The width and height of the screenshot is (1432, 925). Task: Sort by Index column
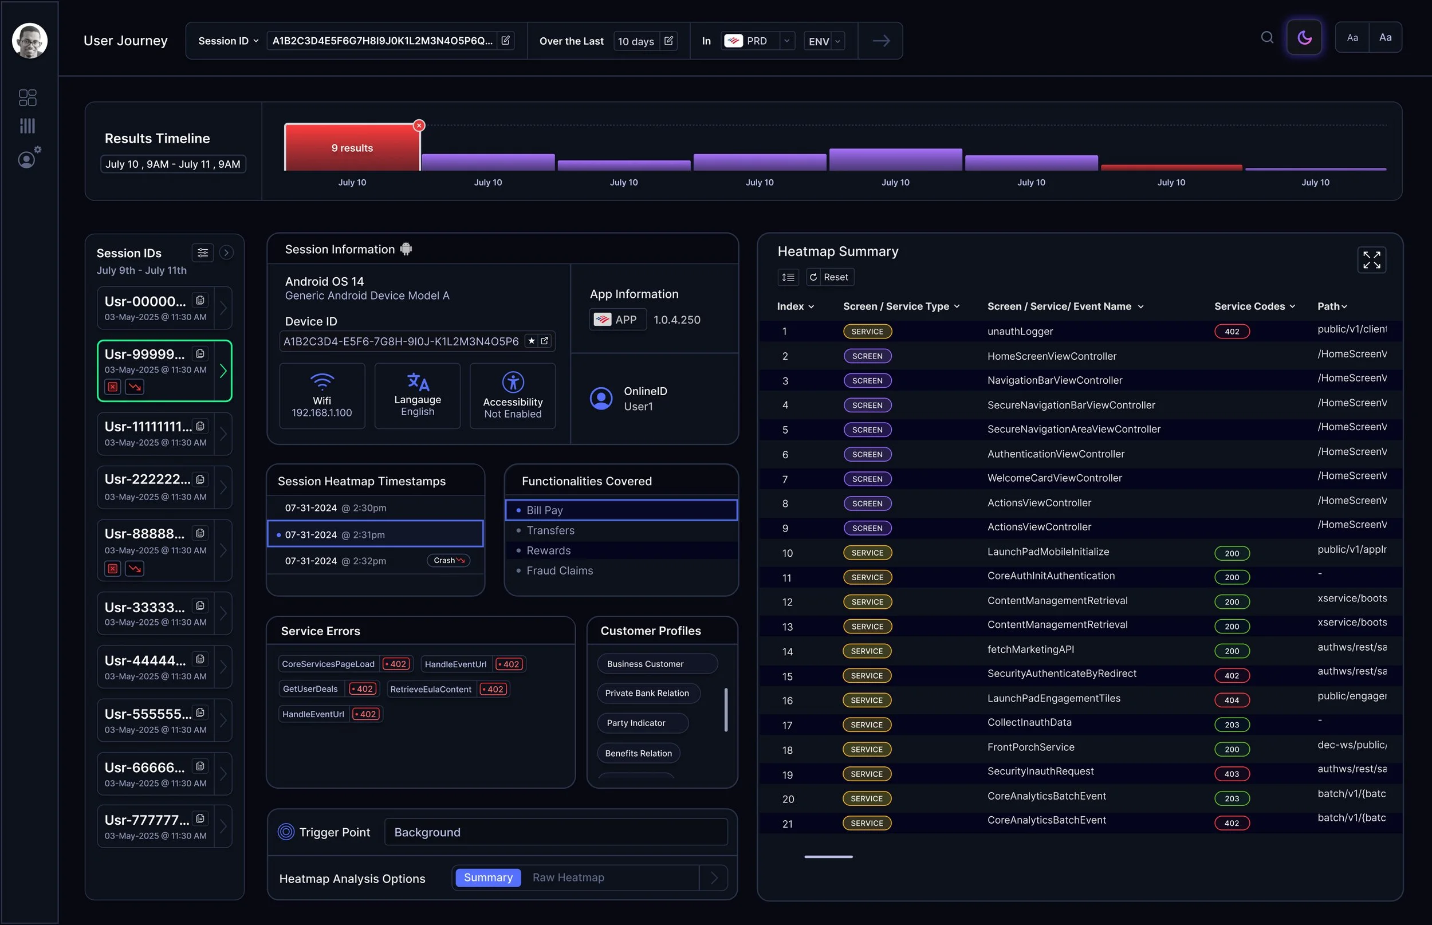point(795,306)
